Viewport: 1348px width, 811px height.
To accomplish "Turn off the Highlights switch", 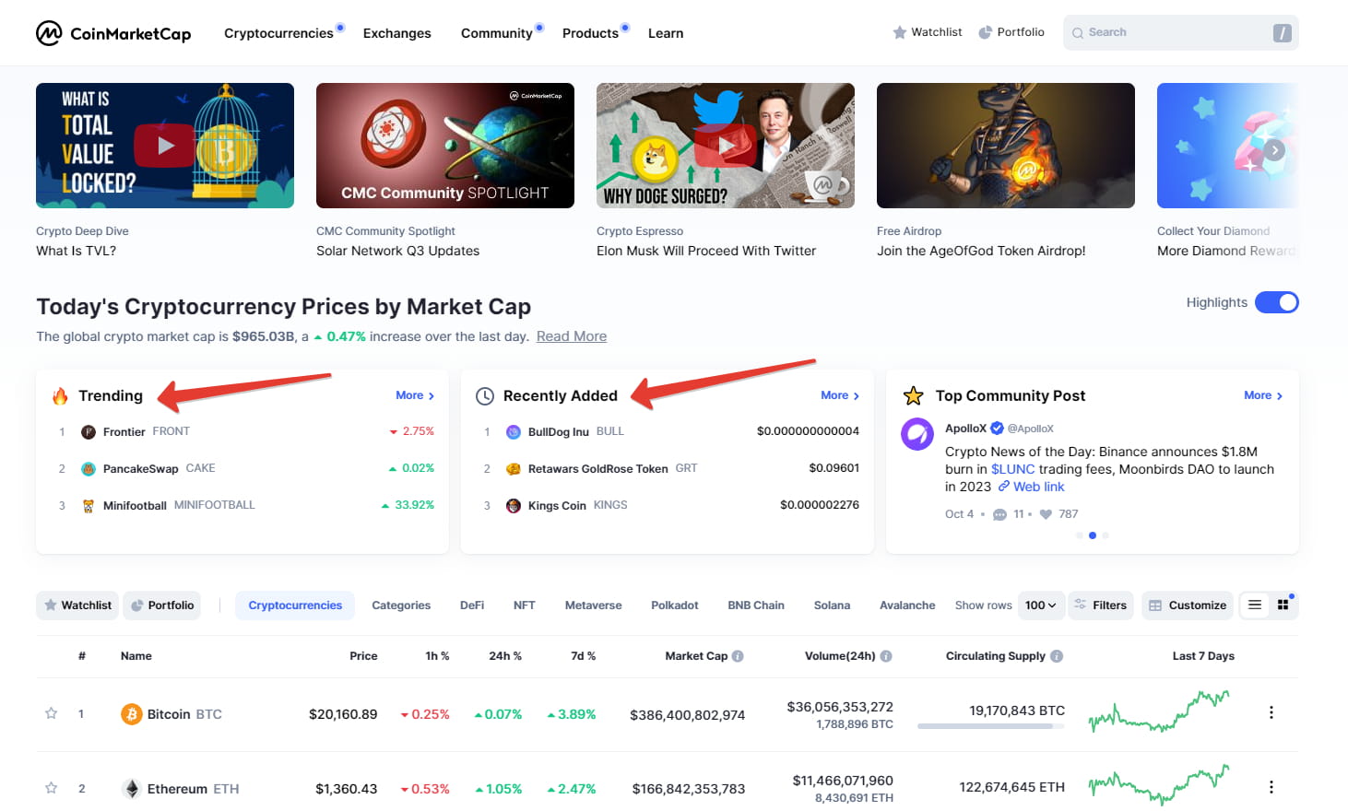I will click(1277, 302).
